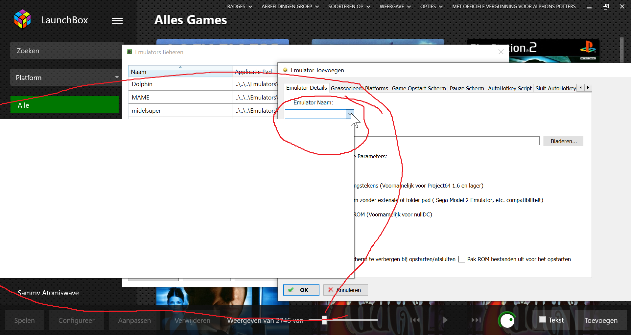Restore down the LaunchBox window
Viewport: 631px width, 335px height.
point(606,7)
